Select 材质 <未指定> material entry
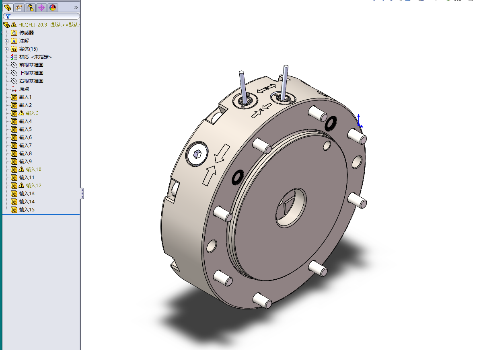The height and width of the screenshot is (350, 481). tap(35, 57)
